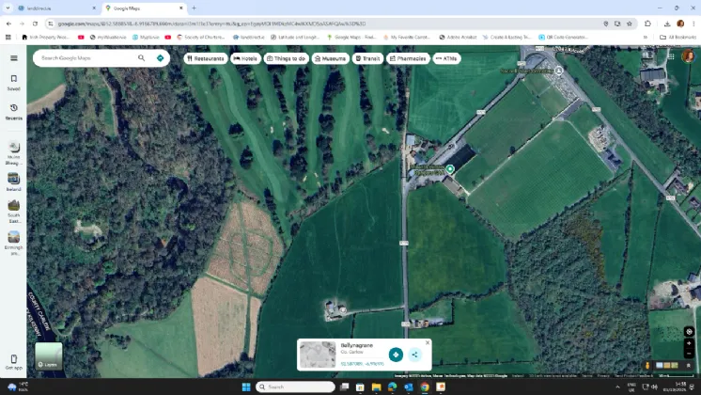Open the landdirect.ie bookmark
Screen dimensions: 701x395
pos(249,37)
